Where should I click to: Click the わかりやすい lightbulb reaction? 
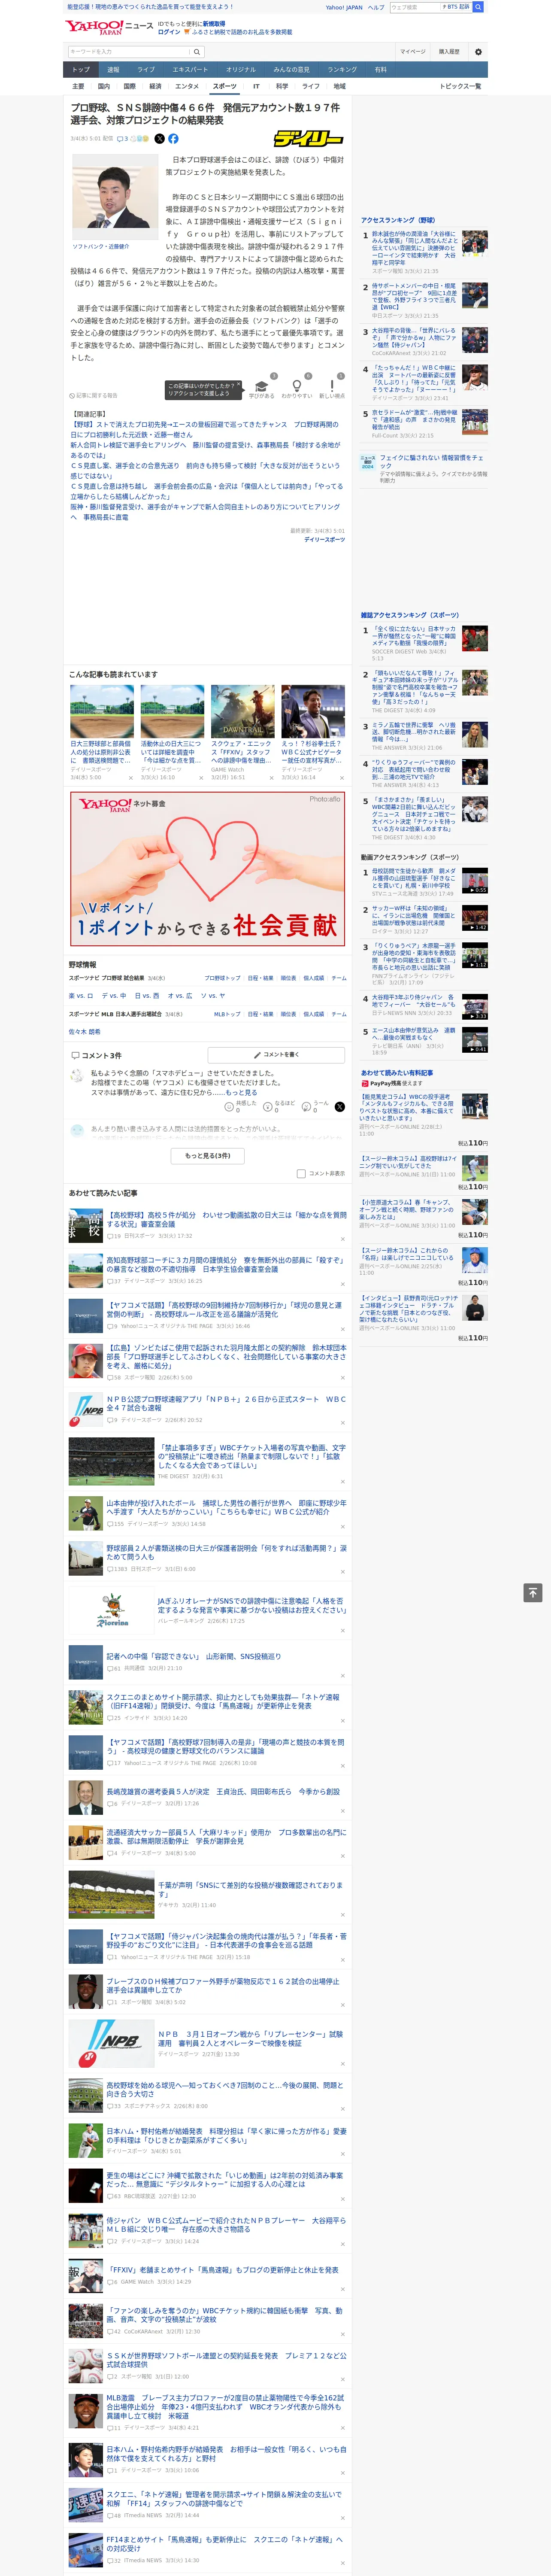[x=296, y=389]
